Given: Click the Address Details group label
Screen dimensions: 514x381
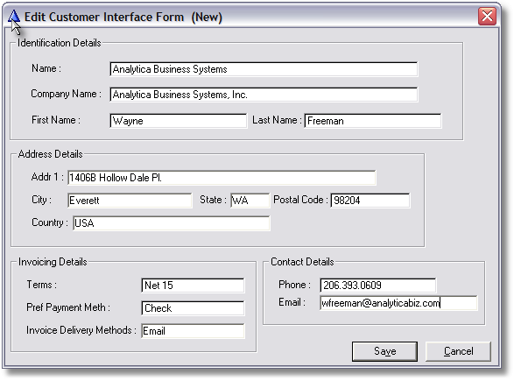Looking at the screenshot, I should (x=50, y=154).
